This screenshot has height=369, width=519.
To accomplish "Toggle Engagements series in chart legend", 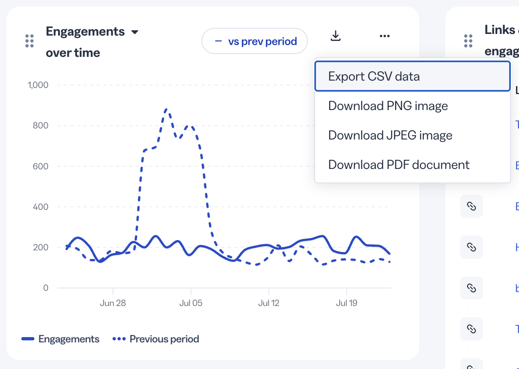I will (60, 339).
